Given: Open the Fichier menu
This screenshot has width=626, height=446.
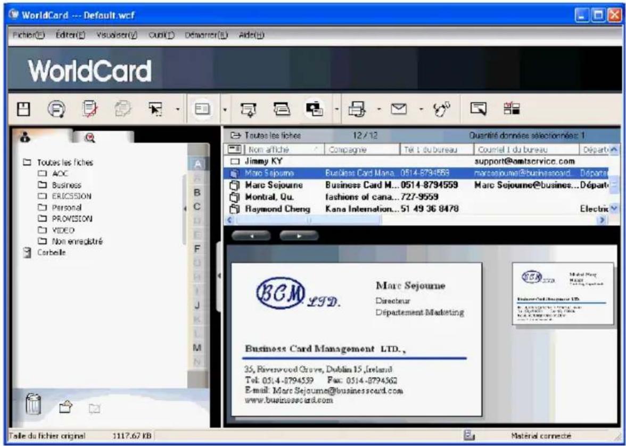Looking at the screenshot, I should coord(29,35).
